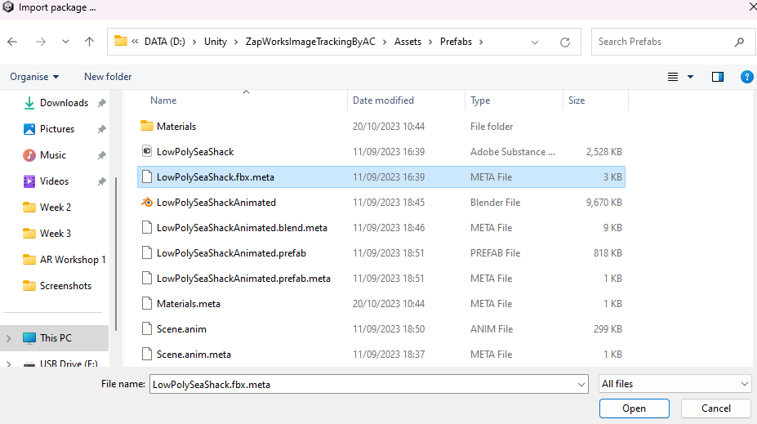Open the address bar history dropdown
Viewport: 757px width, 424px height.
point(535,42)
